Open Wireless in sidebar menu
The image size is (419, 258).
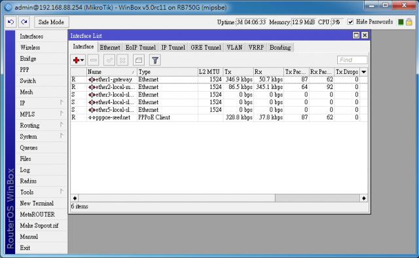tap(41, 48)
